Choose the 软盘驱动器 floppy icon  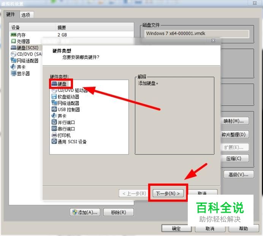click(54, 97)
